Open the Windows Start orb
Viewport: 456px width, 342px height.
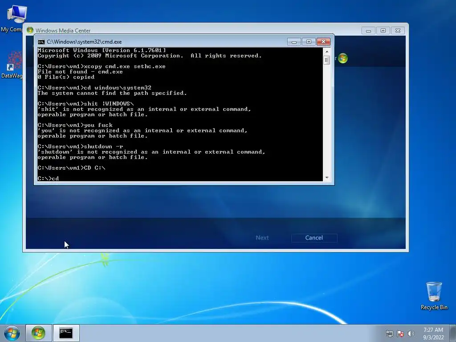[12, 333]
